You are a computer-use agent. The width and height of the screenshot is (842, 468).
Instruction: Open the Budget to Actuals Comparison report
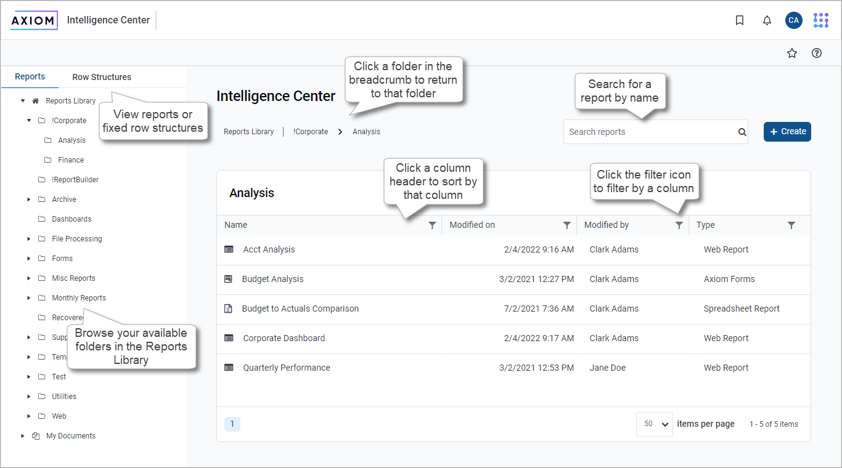coord(300,309)
